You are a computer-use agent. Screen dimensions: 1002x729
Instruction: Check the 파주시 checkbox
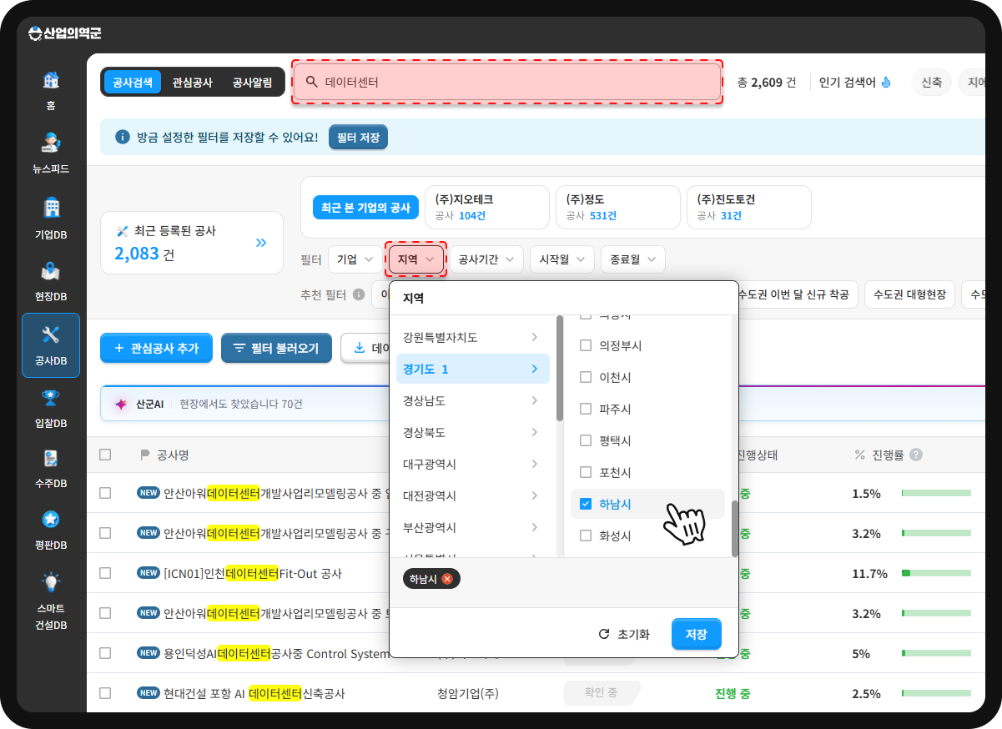click(586, 409)
